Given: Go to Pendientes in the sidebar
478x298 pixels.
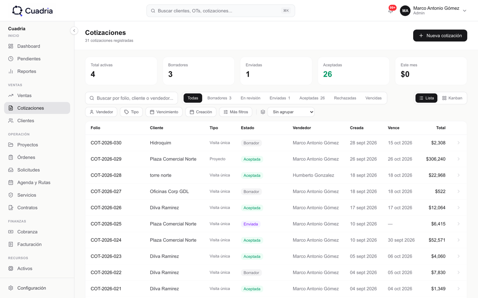Looking at the screenshot, I should coord(37,59).
